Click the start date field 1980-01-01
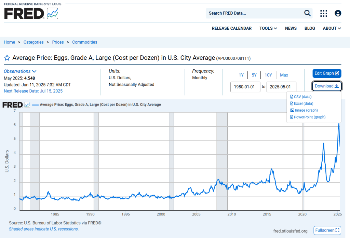Image resolution: width=350 pixels, height=238 pixels. 245,87
